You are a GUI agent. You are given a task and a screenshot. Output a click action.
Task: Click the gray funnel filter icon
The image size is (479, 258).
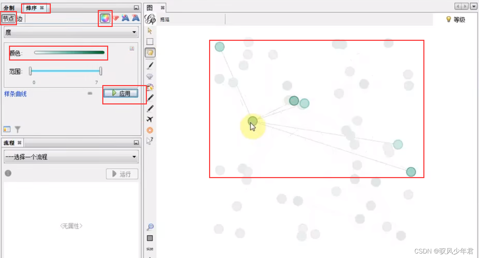pyautogui.click(x=18, y=129)
